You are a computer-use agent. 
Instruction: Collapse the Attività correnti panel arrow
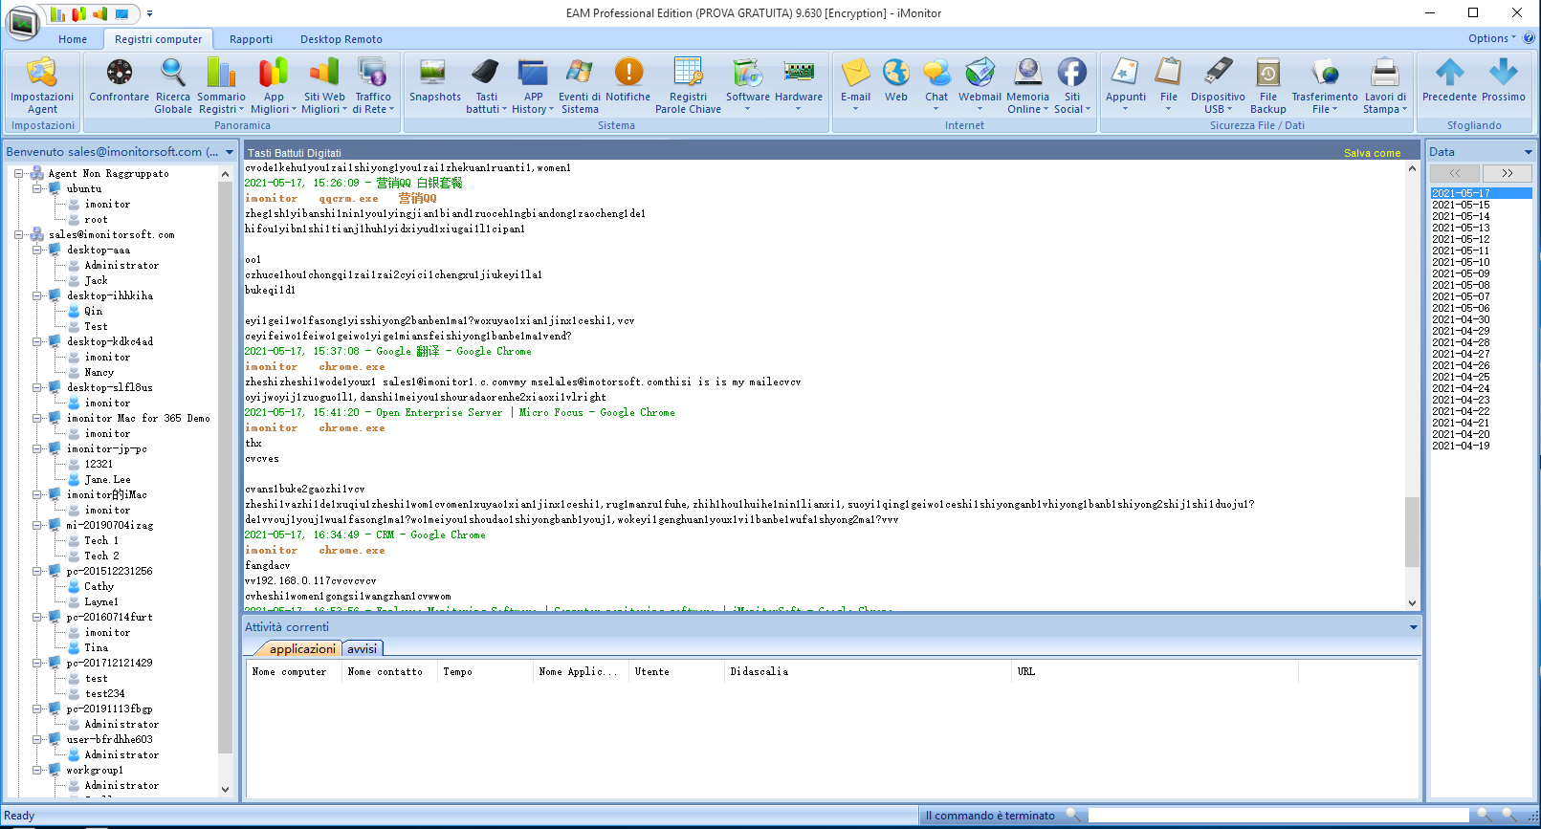[1413, 627]
